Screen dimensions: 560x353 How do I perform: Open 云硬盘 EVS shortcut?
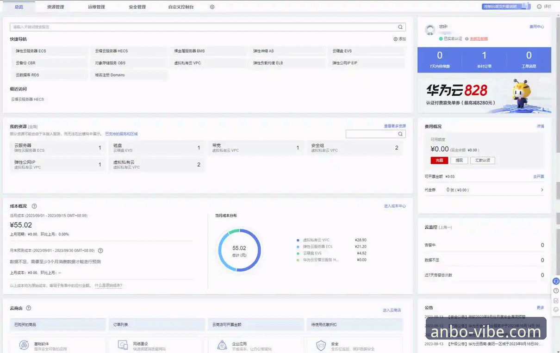(x=366, y=51)
